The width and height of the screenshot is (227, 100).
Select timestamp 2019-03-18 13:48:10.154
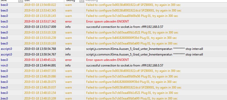tap(40, 93)
